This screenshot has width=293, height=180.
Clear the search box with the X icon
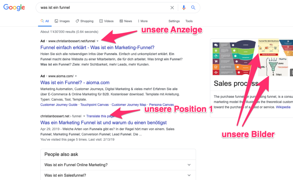tap(172, 8)
